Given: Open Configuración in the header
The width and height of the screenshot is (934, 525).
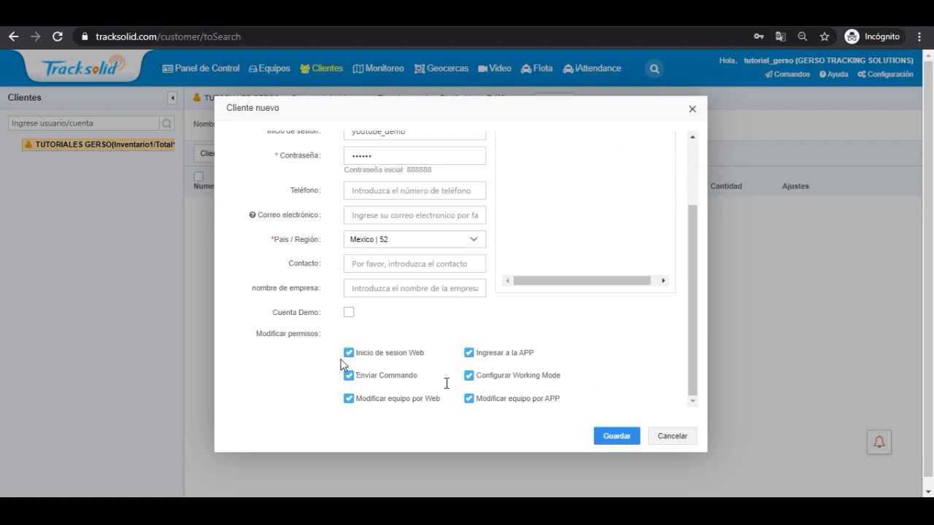Looking at the screenshot, I should pyautogui.click(x=885, y=74).
